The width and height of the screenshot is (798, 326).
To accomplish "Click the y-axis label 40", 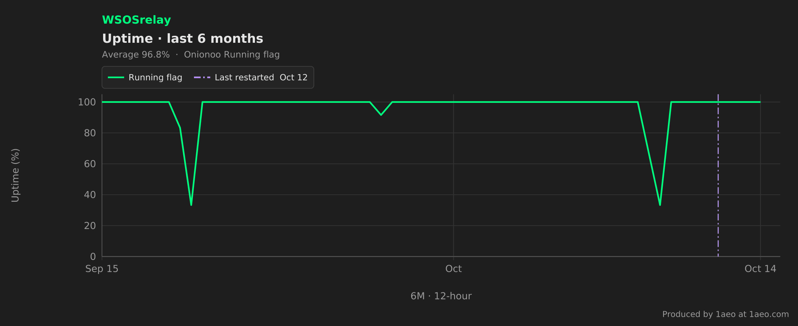I will pyautogui.click(x=90, y=195).
